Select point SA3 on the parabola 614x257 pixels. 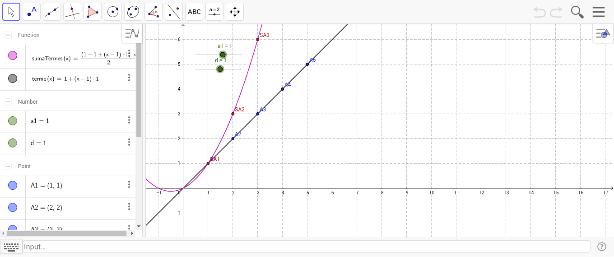258,39
